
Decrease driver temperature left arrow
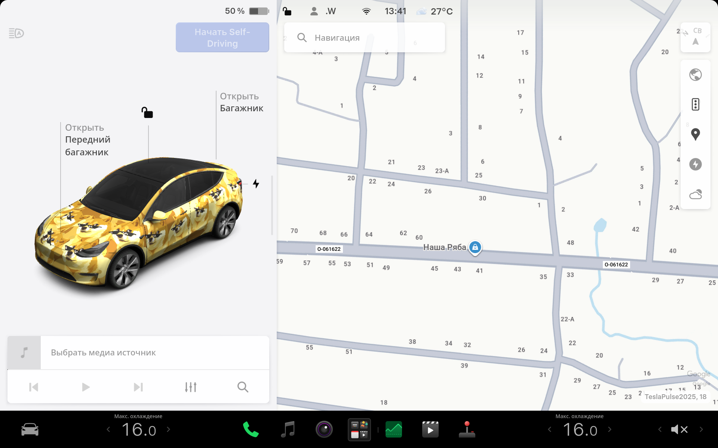click(108, 429)
